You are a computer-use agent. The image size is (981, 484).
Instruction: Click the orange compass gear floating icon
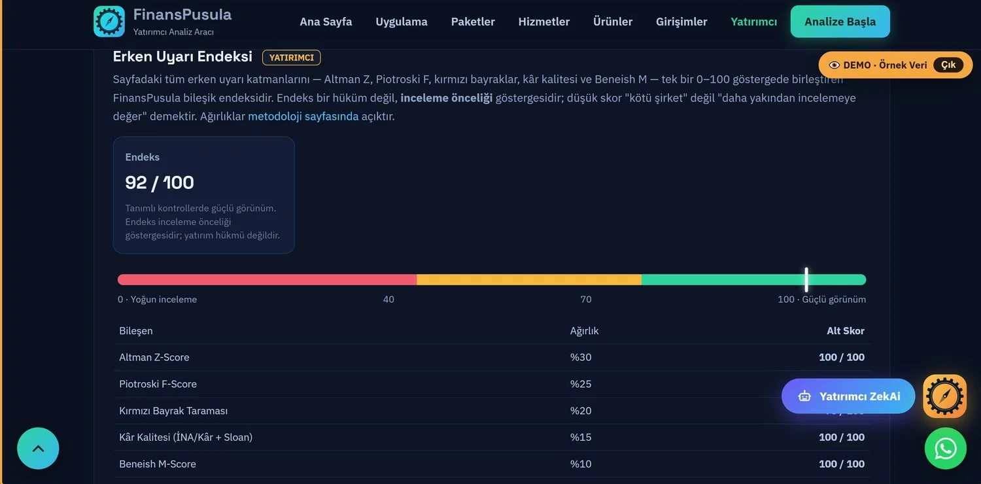944,396
